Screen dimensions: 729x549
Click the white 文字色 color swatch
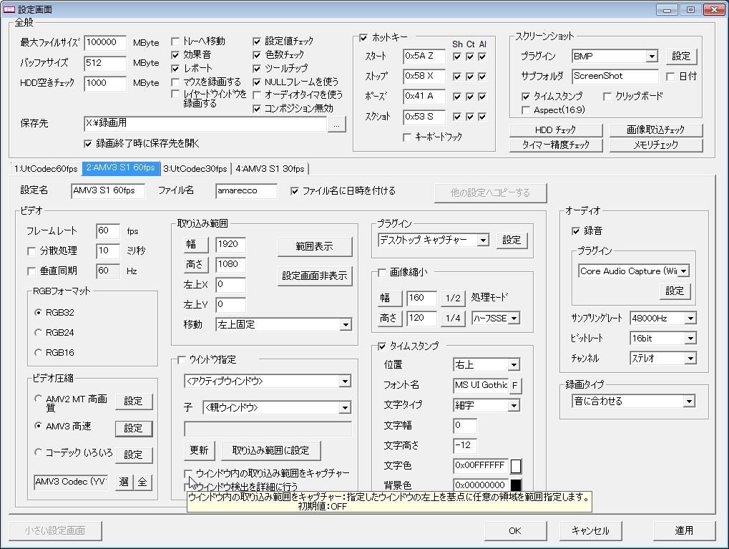coord(516,466)
